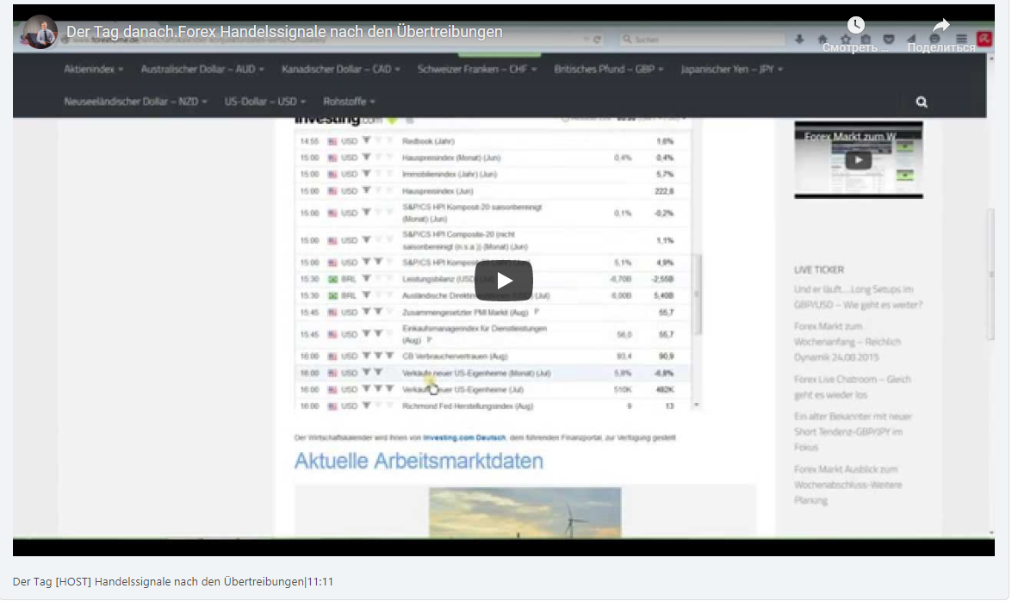Open video title 'Der Tag danach.Forex Handelssignale' link
The width and height of the screenshot is (1012, 607).
284,32
